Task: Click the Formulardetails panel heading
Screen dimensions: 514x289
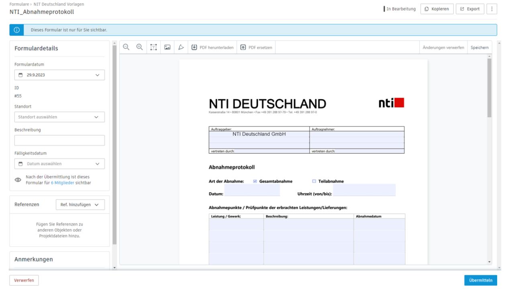Action: pyautogui.click(x=36, y=48)
